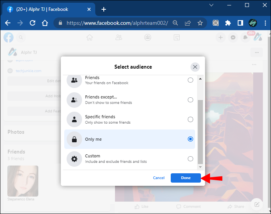This screenshot has height=214, width=271.
Task: Close the Select audience dialog
Action: click(195, 67)
